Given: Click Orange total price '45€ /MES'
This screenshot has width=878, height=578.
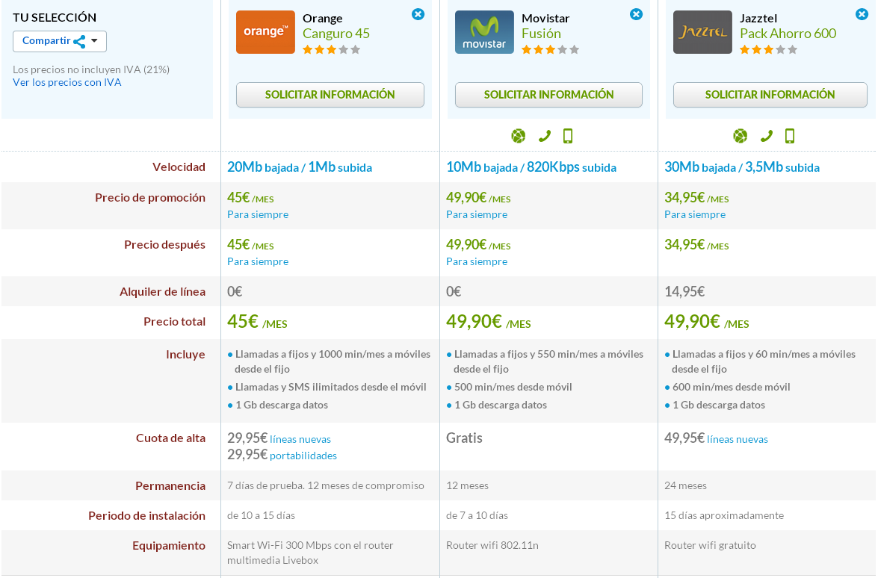Looking at the screenshot, I should click(x=257, y=322).
